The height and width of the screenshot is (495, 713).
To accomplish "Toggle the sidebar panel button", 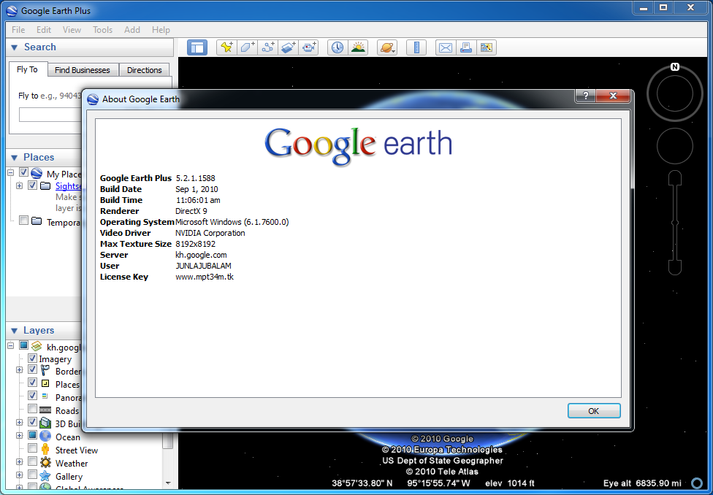I will pyautogui.click(x=197, y=47).
